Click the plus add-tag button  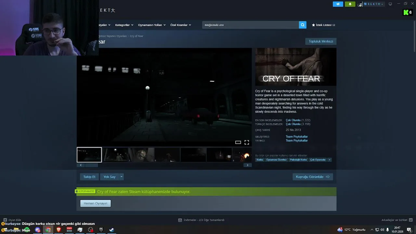[x=329, y=160]
